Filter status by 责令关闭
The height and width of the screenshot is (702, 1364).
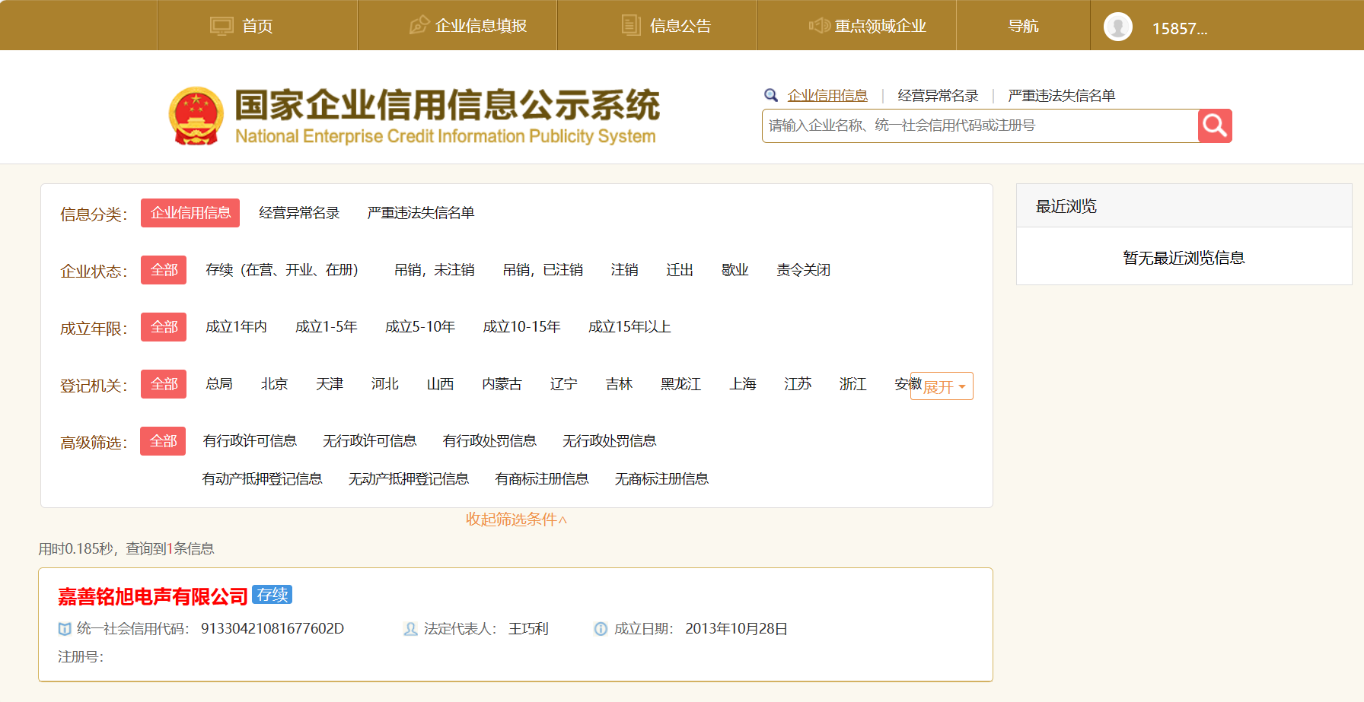coord(803,270)
